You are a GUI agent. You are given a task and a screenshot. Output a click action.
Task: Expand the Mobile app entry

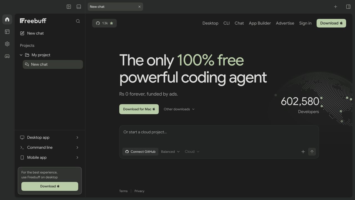[x=49, y=157]
